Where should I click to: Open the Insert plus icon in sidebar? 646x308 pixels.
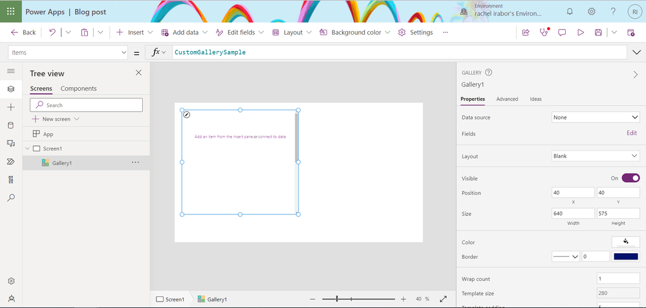coord(11,107)
